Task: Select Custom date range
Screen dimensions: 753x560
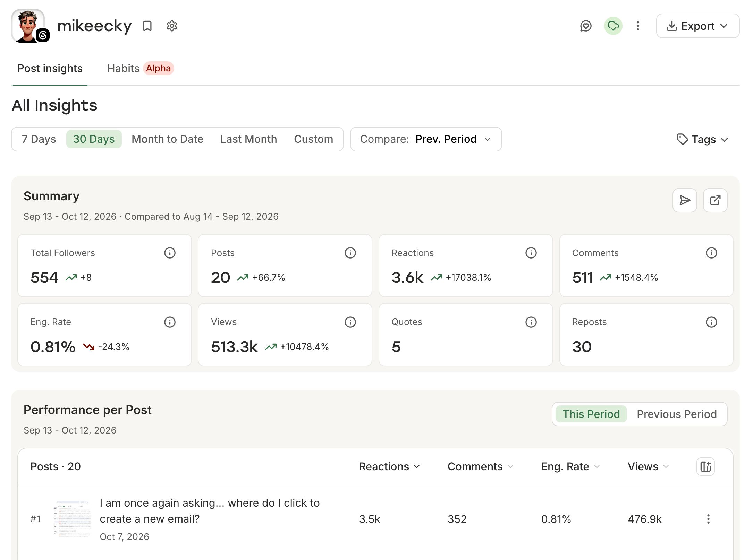Action: 313,139
